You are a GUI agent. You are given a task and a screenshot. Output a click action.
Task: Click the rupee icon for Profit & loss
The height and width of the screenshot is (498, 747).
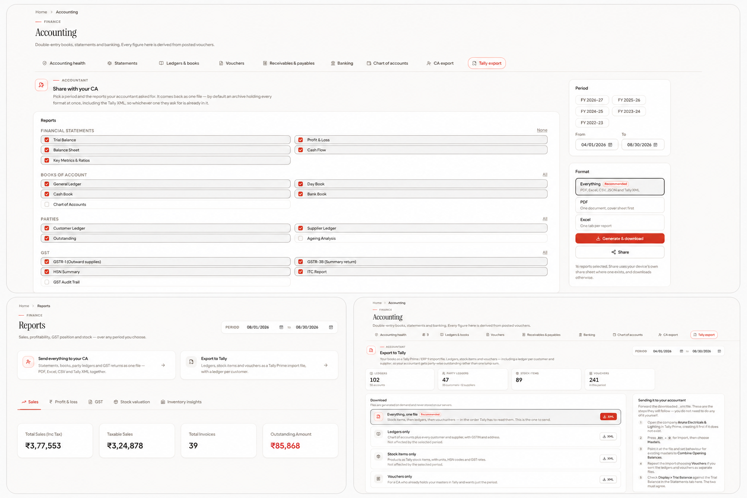tap(51, 402)
